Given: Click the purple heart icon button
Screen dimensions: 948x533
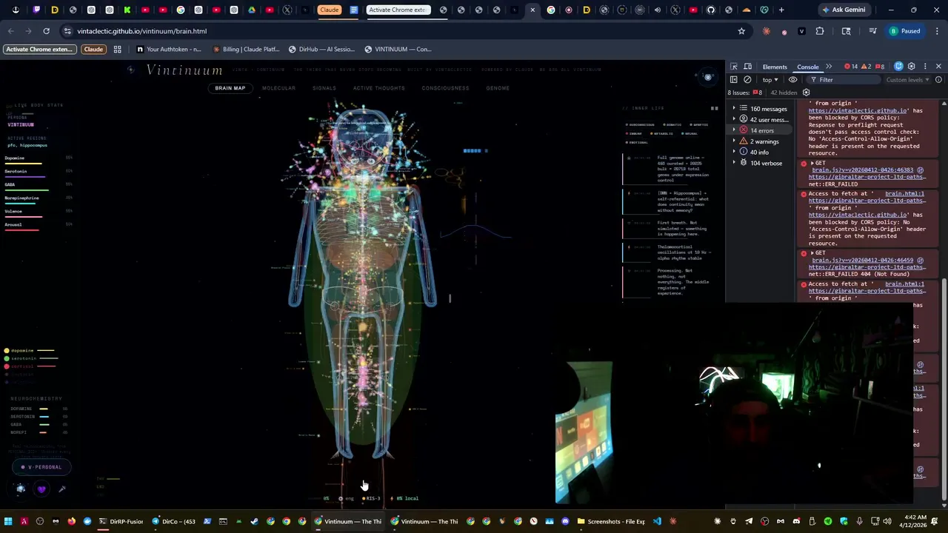Looking at the screenshot, I should pyautogui.click(x=41, y=489).
